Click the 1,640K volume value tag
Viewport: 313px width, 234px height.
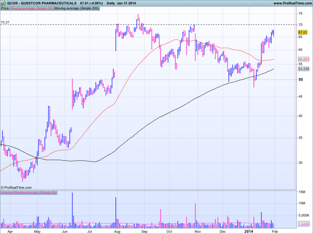click(304, 224)
